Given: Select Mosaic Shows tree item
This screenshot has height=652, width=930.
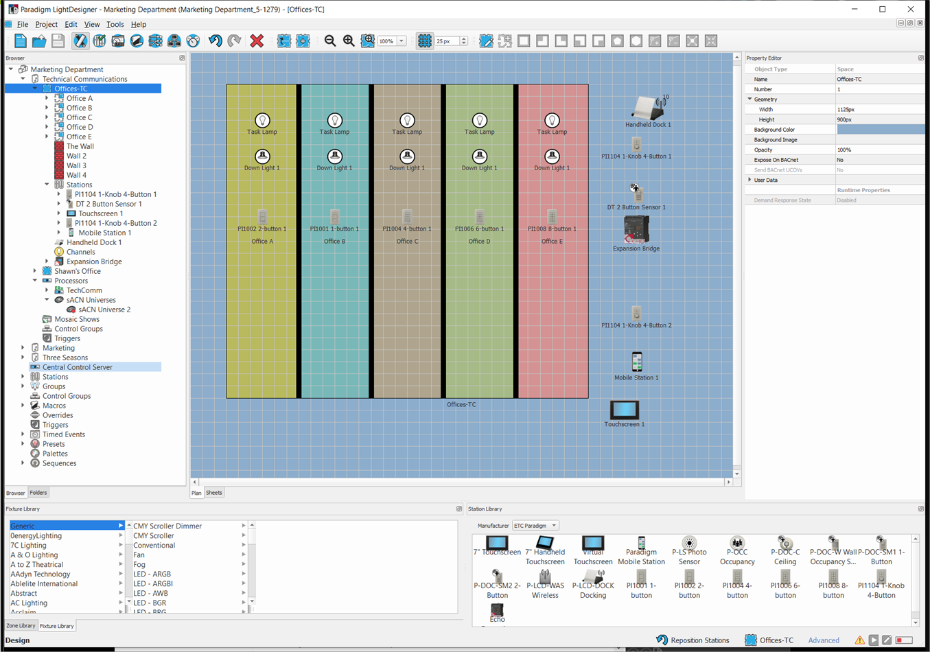Looking at the screenshot, I should [x=76, y=319].
